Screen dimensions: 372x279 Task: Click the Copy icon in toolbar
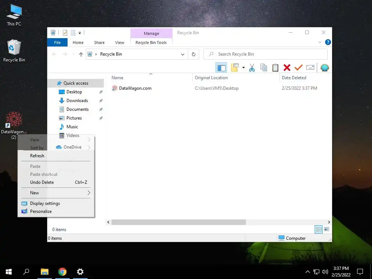(x=264, y=68)
